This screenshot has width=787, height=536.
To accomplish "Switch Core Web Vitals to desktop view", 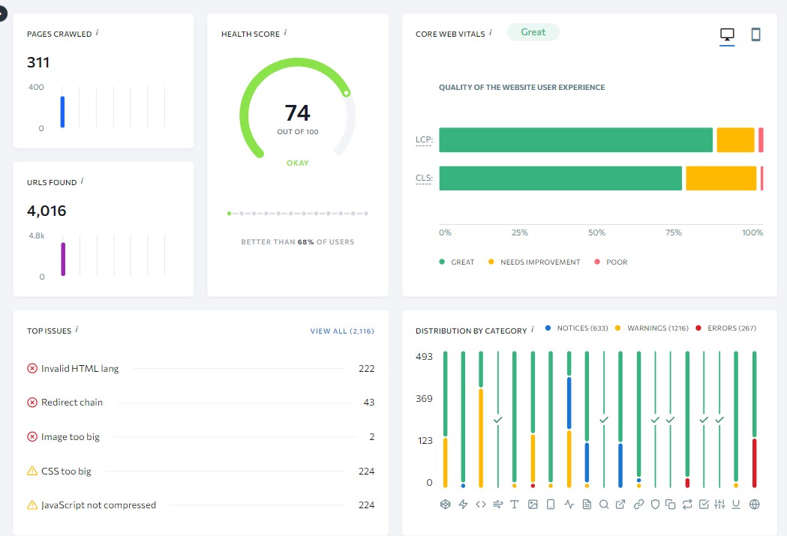I will pyautogui.click(x=727, y=34).
